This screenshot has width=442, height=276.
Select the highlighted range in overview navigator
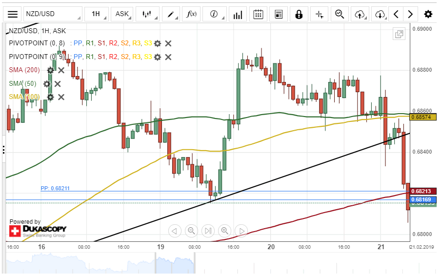tap(175, 263)
